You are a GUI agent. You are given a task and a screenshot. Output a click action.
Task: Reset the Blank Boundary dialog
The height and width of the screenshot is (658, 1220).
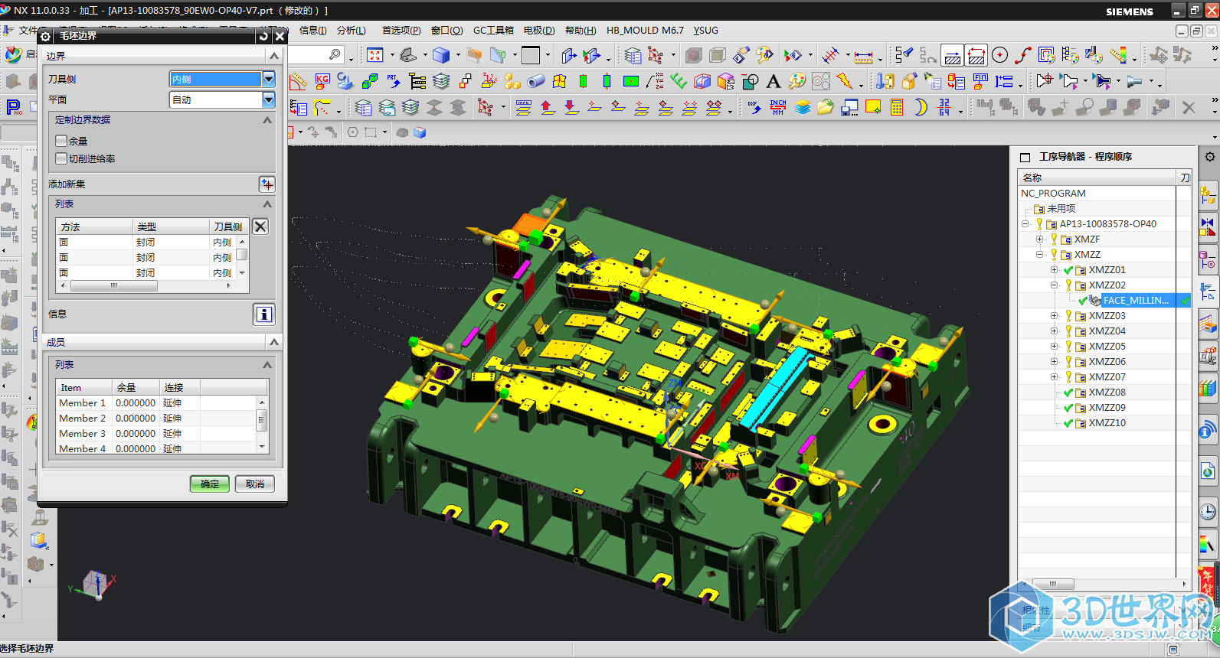pos(263,36)
